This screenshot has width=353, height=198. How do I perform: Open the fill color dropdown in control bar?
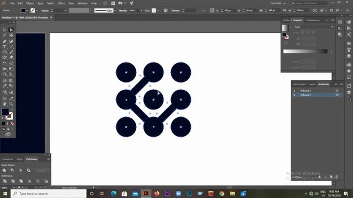[x=27, y=10]
